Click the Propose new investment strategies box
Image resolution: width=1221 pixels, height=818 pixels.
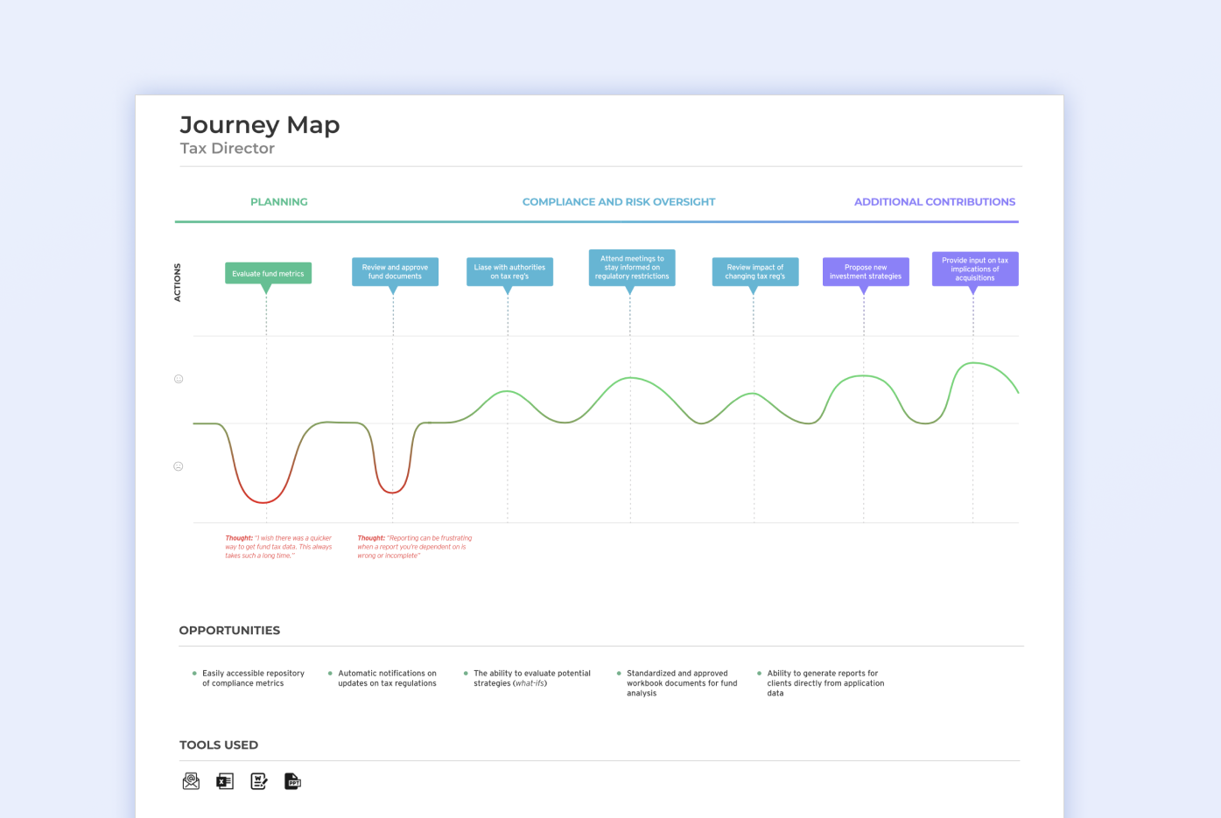point(866,271)
